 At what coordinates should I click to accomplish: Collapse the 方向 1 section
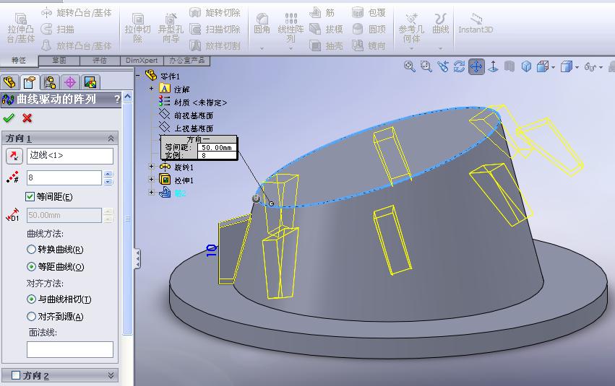111,139
